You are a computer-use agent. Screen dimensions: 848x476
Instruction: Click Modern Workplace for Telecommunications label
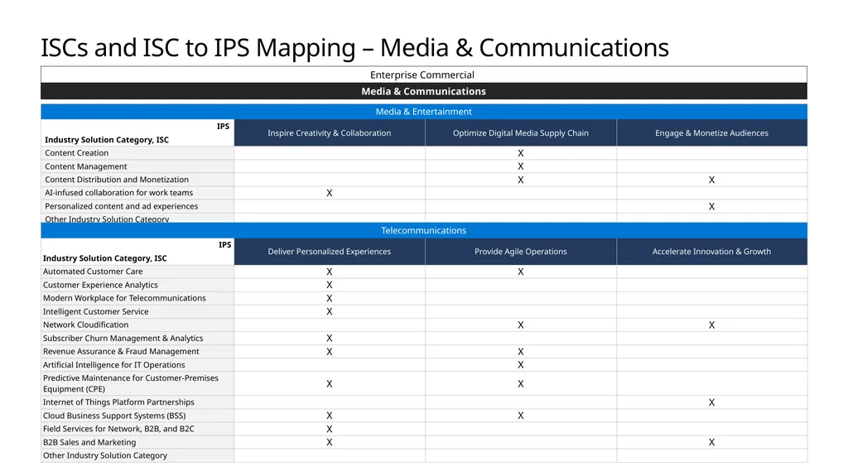pos(124,298)
